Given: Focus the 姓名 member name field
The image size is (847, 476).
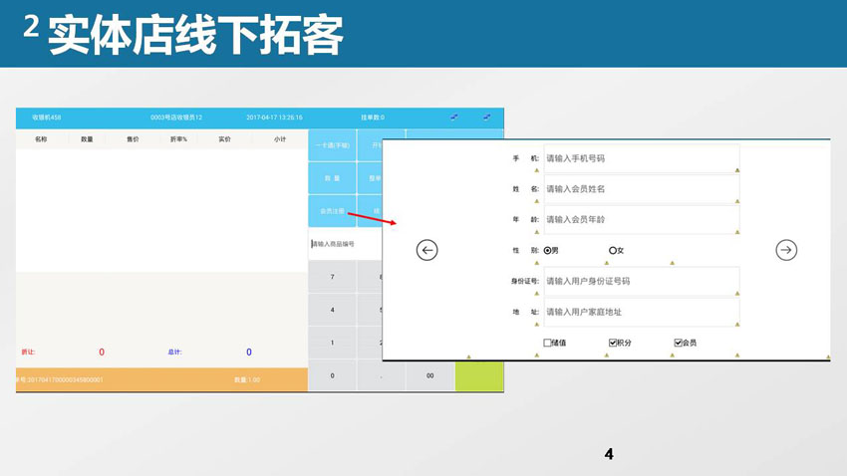Looking at the screenshot, I should (x=641, y=189).
